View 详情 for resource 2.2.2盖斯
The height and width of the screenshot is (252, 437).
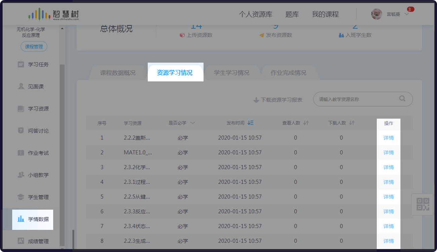pos(388,137)
